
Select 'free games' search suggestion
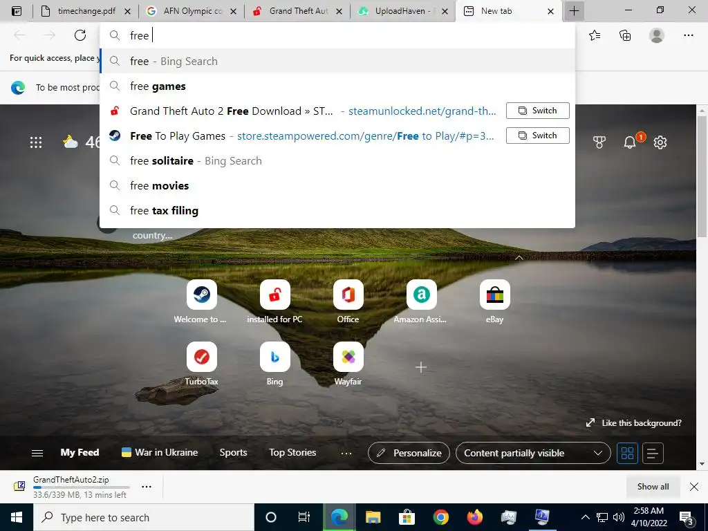pyautogui.click(x=337, y=86)
